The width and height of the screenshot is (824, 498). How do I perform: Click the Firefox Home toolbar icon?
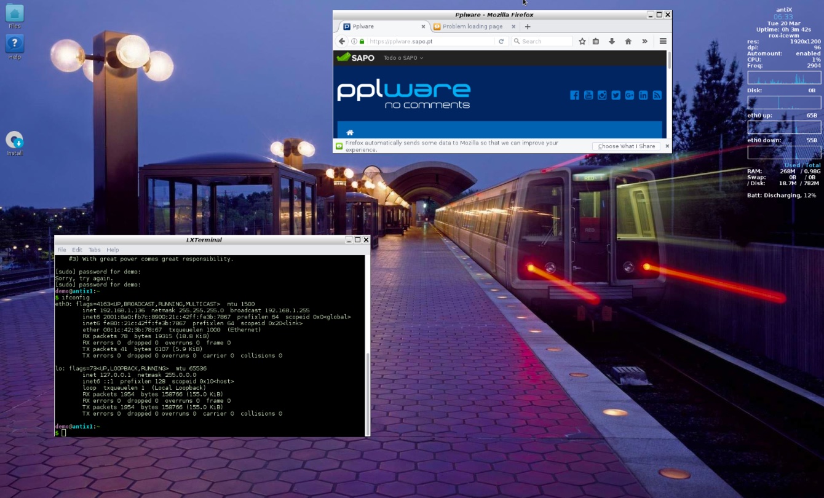pyautogui.click(x=628, y=41)
